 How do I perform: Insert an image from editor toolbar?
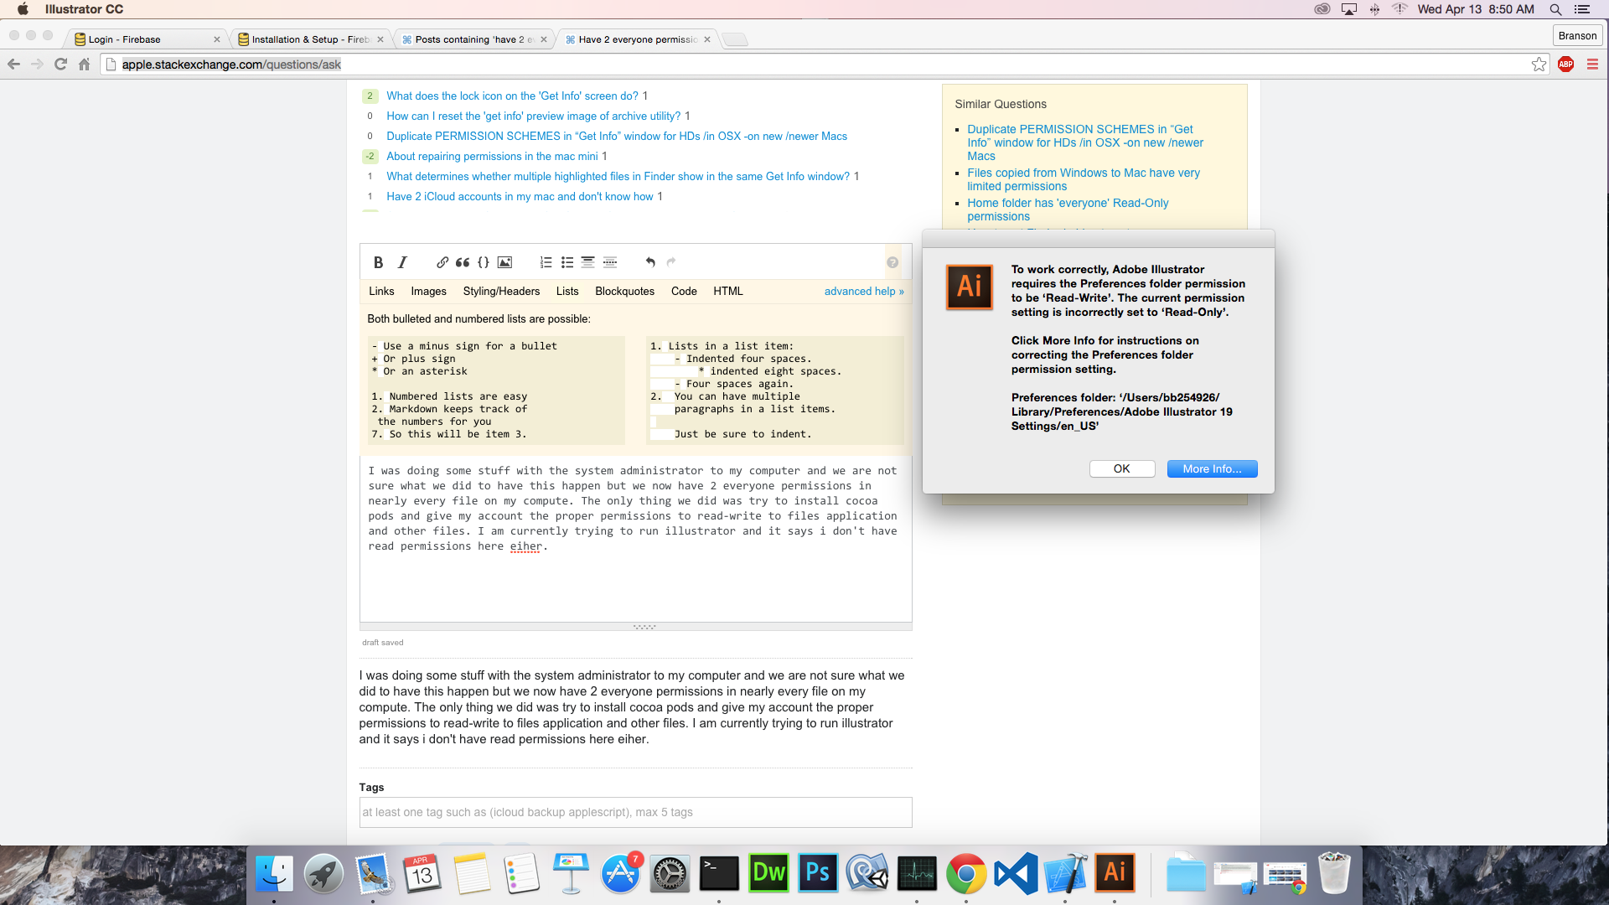[504, 262]
